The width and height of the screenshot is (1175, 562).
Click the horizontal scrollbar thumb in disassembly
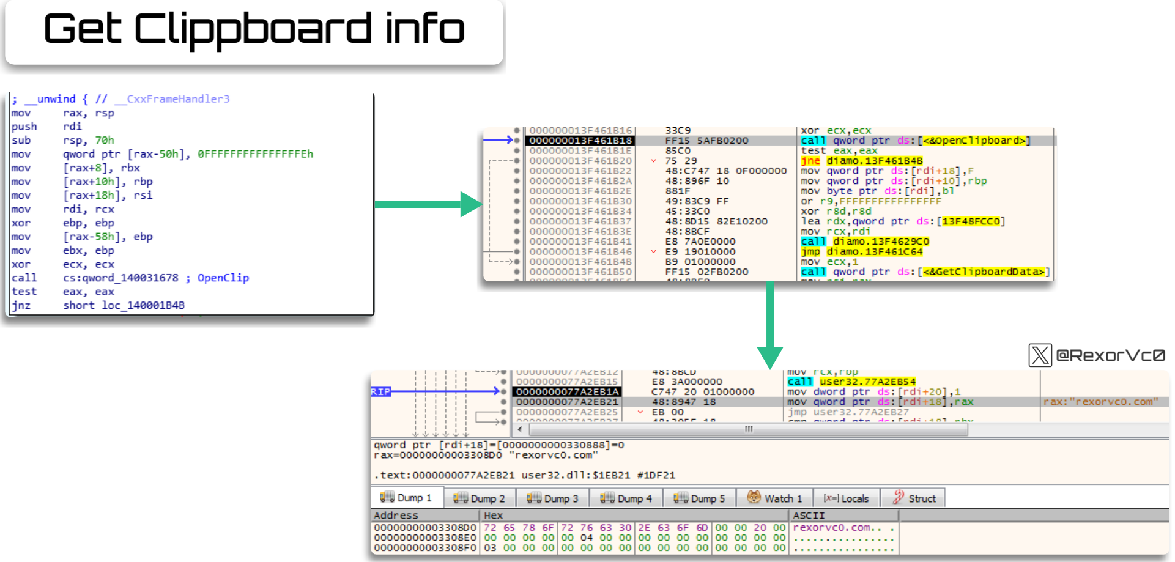748,429
